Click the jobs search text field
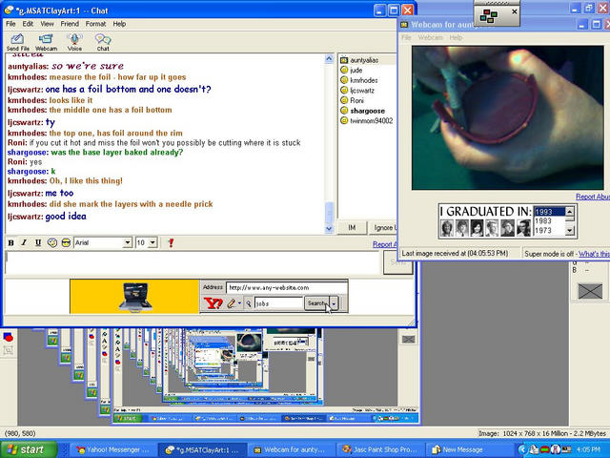 coord(278,303)
